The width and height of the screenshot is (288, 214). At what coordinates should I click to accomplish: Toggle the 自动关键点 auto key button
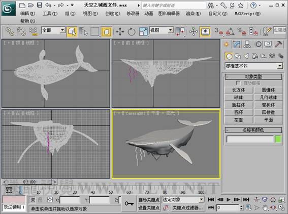[149, 200]
